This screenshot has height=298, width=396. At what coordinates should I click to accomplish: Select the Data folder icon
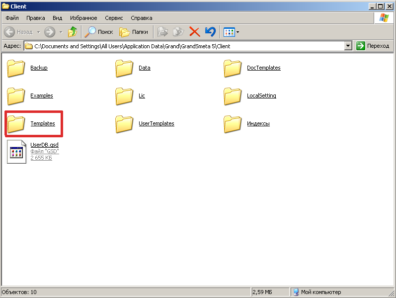[124, 68]
